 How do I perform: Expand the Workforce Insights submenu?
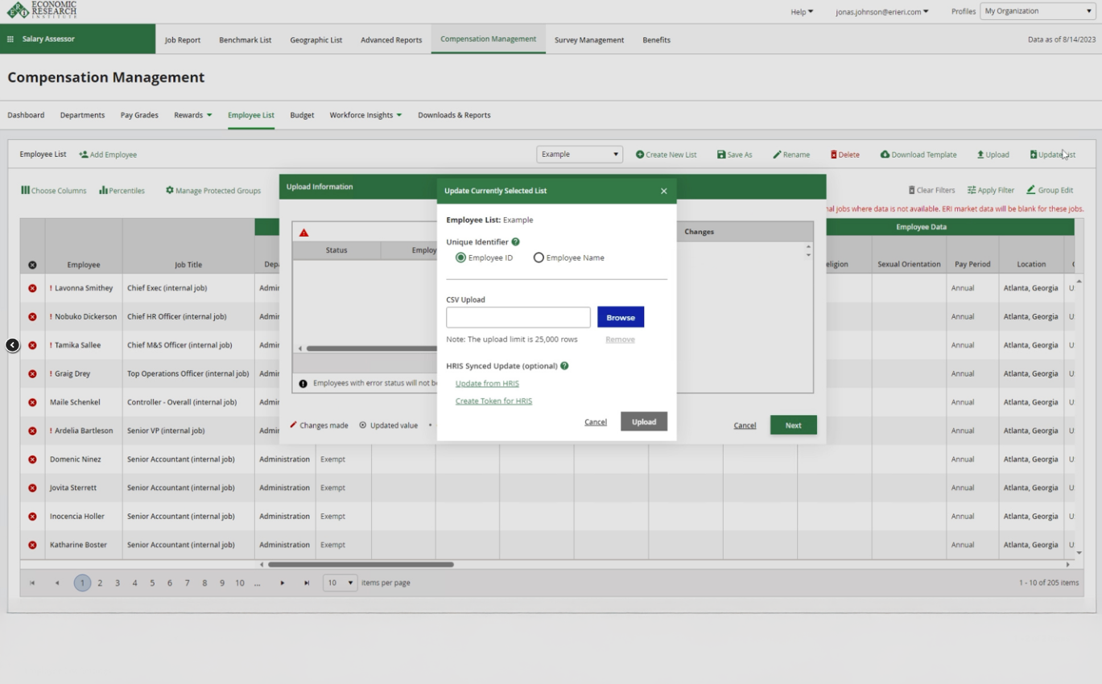click(365, 115)
